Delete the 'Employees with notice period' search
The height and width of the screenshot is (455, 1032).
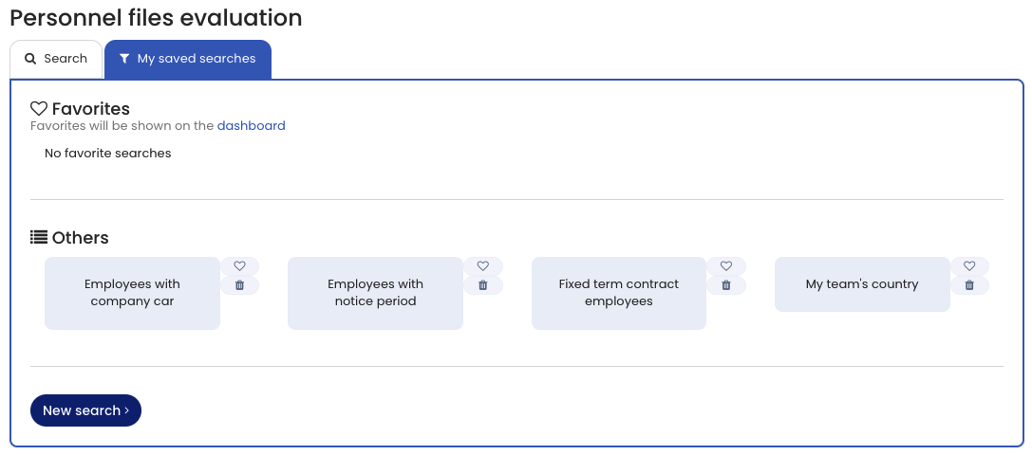(x=483, y=285)
